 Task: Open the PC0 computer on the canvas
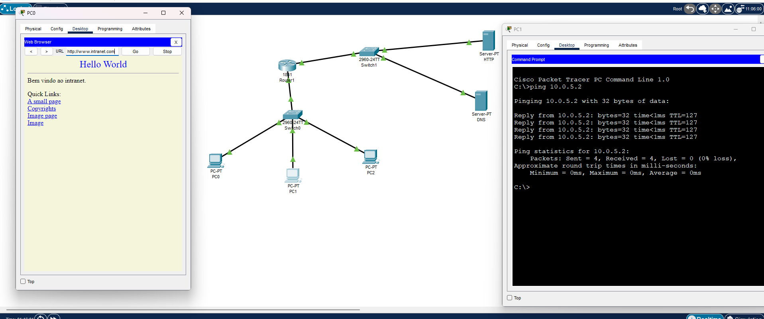(x=216, y=161)
